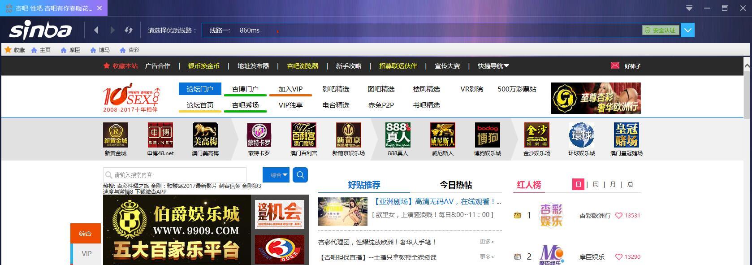Open VIP独享 menu item
752x265 pixels.
click(290, 105)
